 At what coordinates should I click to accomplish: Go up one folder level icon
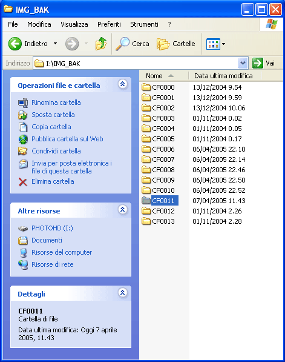(101, 44)
